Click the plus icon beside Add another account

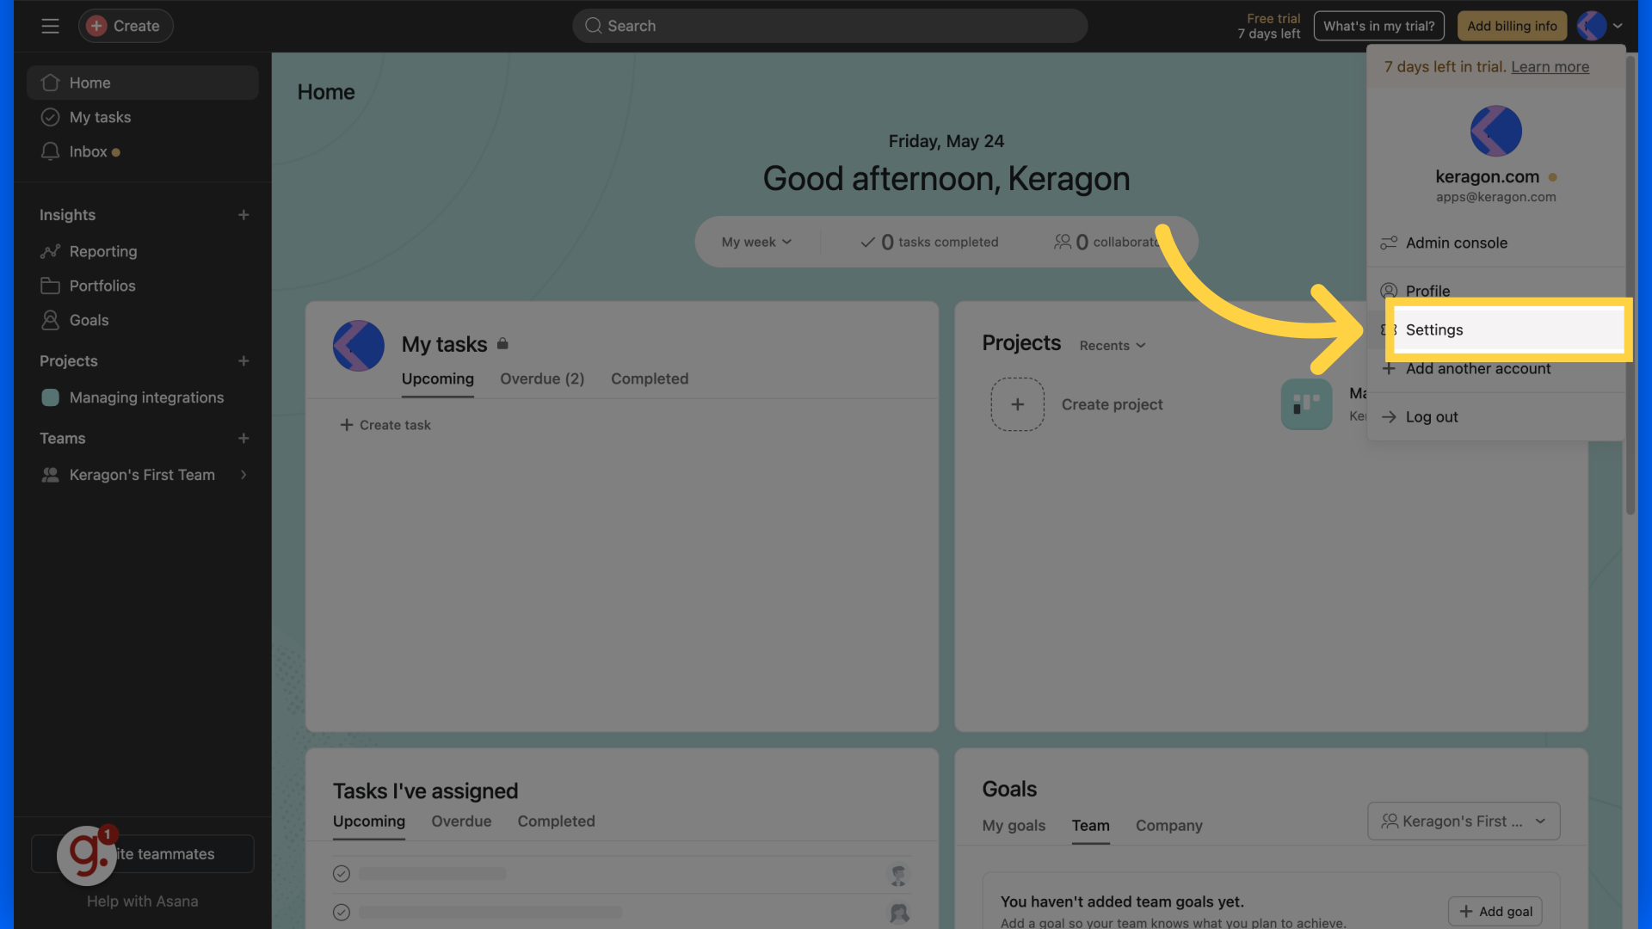coord(1388,368)
